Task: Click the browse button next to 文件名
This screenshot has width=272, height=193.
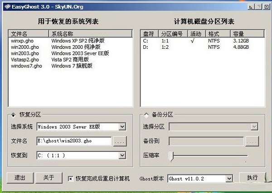Action: 120,141
